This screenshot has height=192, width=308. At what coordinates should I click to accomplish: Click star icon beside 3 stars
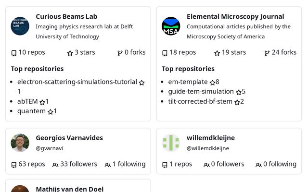point(70,53)
